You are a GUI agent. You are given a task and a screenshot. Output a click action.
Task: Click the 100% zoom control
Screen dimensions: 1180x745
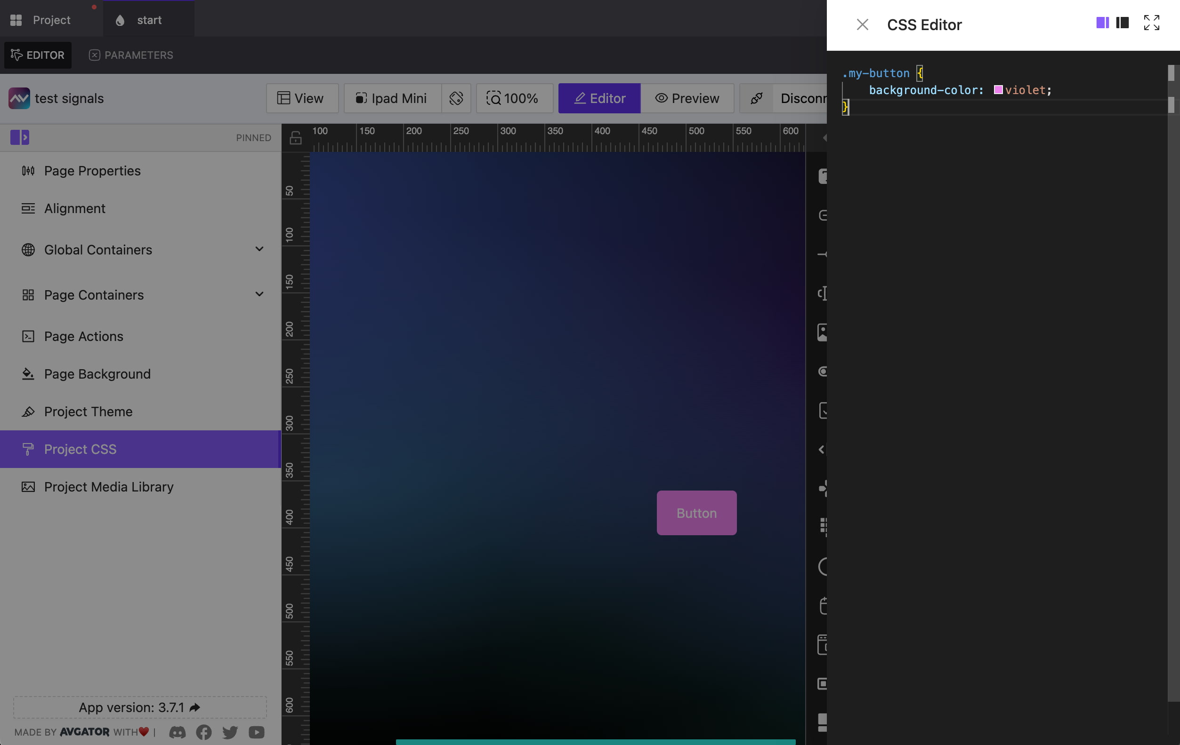pyautogui.click(x=514, y=98)
